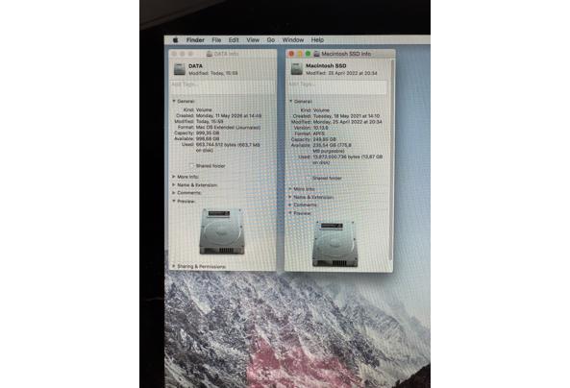Open the Help menu

tap(317, 40)
